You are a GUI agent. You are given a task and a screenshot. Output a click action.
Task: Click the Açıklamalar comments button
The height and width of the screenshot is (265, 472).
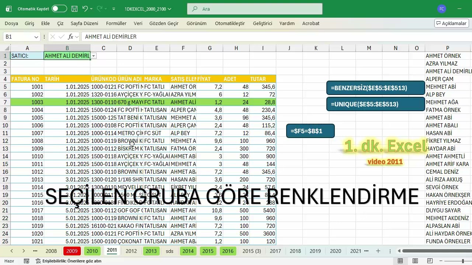(451, 23)
